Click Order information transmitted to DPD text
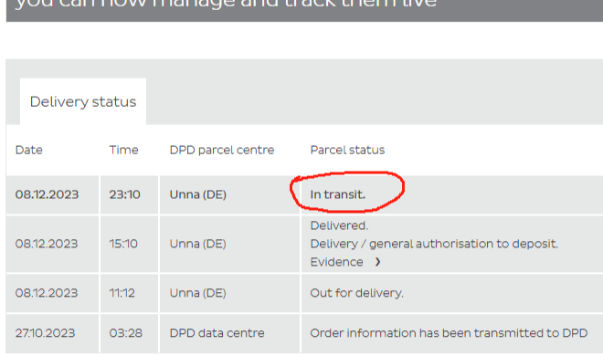Viewport: 603px width, 356px height. point(449,333)
